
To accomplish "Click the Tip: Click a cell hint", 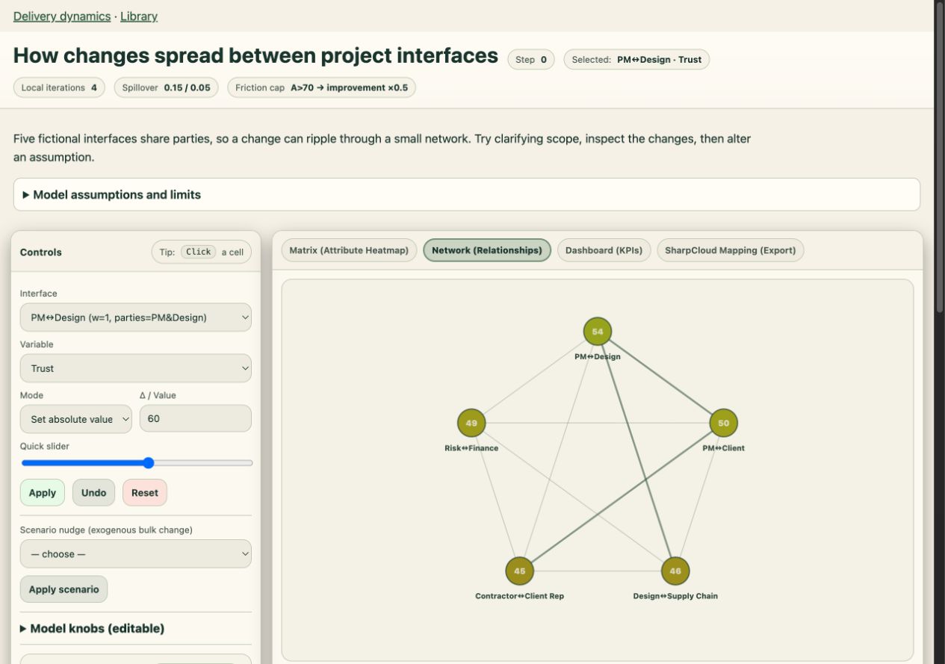I will [202, 252].
